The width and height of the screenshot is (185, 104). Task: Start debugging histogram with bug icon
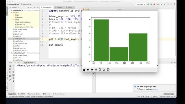coord(151,4)
